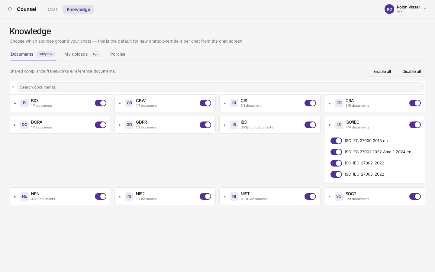
Task: Focus the Search documents field
Action: click(220, 87)
